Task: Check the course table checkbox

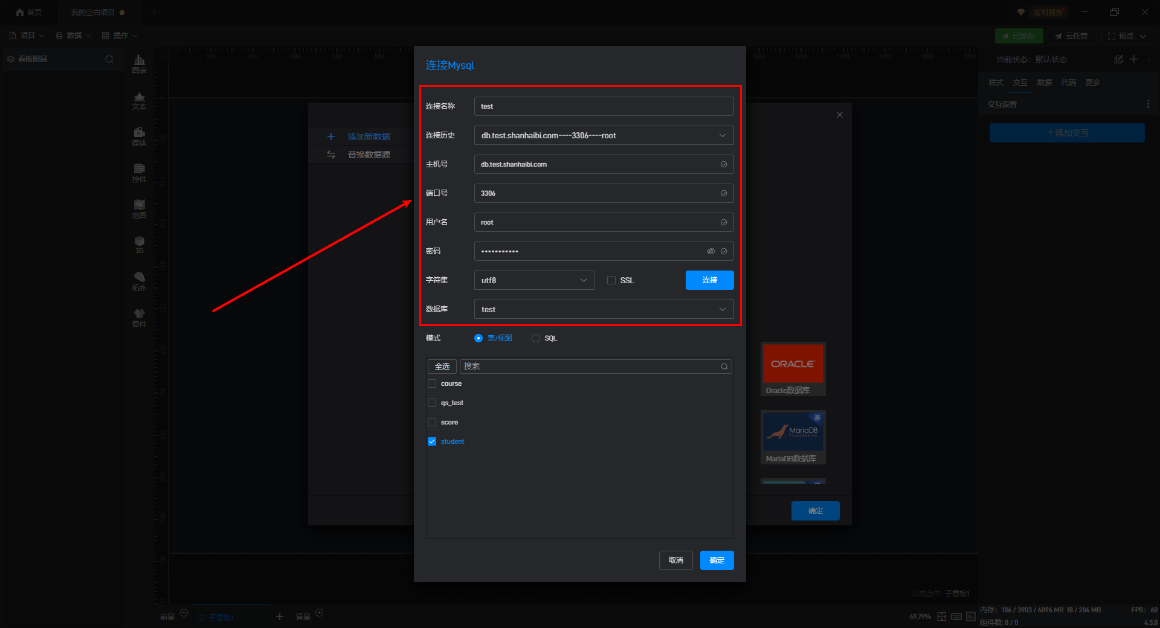Action: 432,383
